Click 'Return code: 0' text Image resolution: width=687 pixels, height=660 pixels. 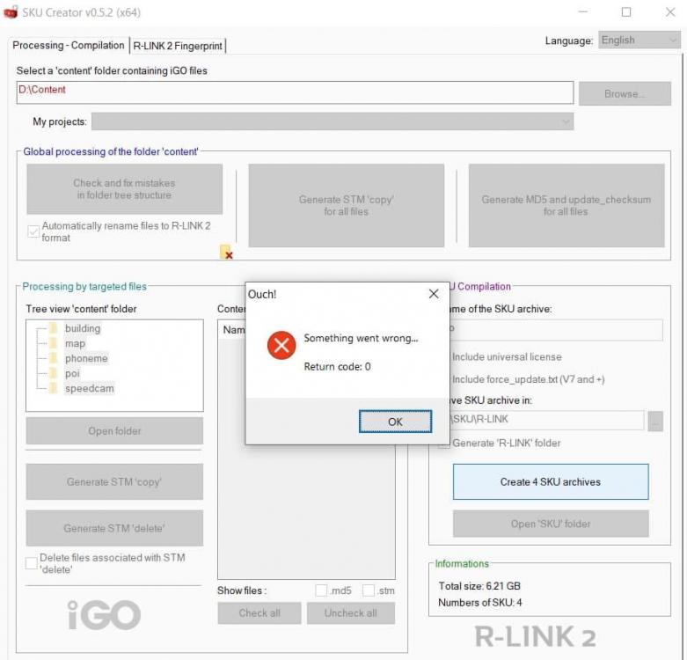[337, 366]
